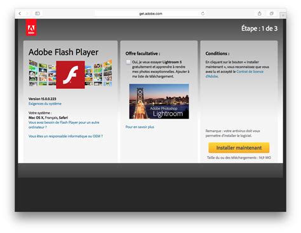The height and width of the screenshot is (233, 301).
Task: Open 'Contrat de licence d'Adobe' link
Action: (234, 74)
